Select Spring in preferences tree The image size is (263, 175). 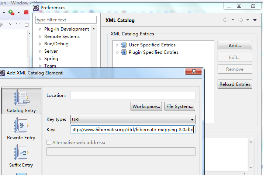tap(51, 59)
